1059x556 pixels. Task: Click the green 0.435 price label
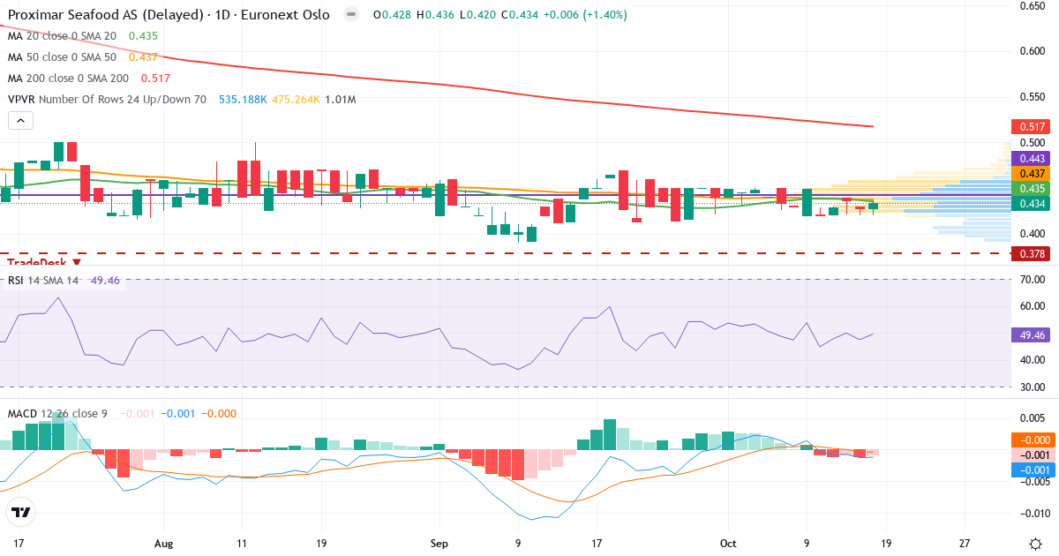(x=1033, y=189)
